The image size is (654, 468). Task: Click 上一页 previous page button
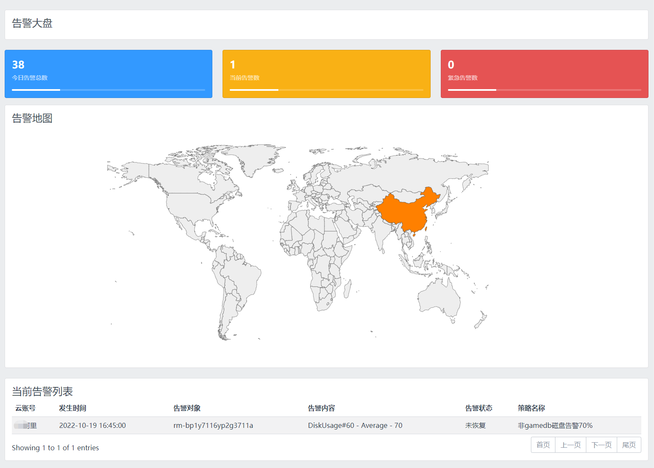571,445
